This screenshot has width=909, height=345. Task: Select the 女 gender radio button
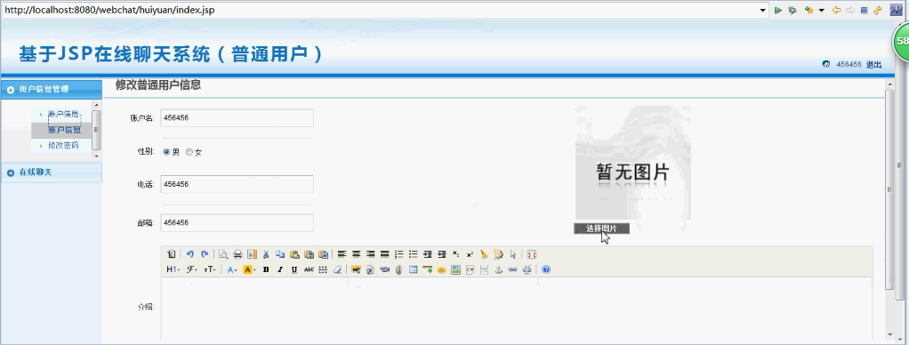coord(189,152)
